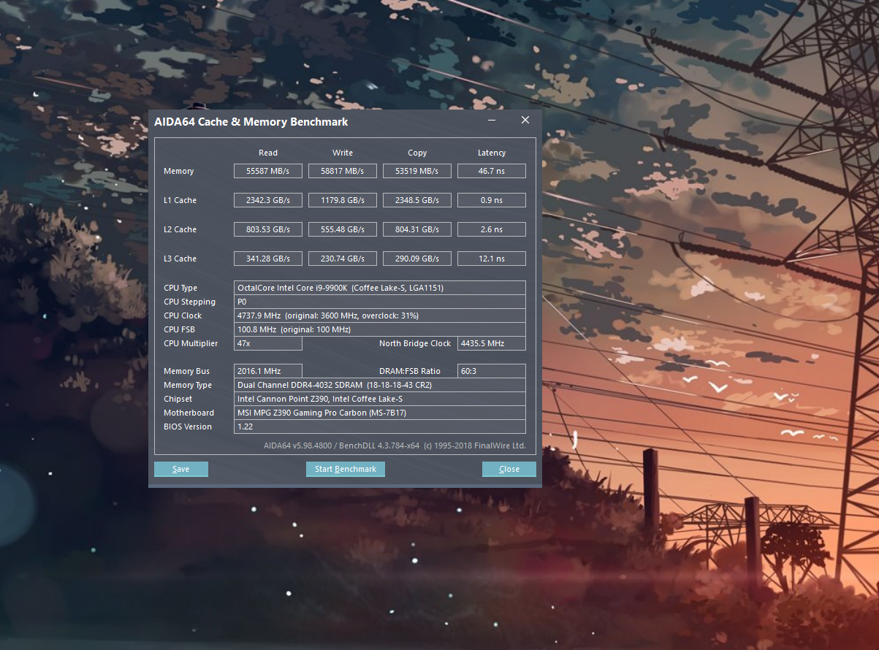
Task: Click Memory Write value 58817 MB/s
Action: tap(343, 171)
